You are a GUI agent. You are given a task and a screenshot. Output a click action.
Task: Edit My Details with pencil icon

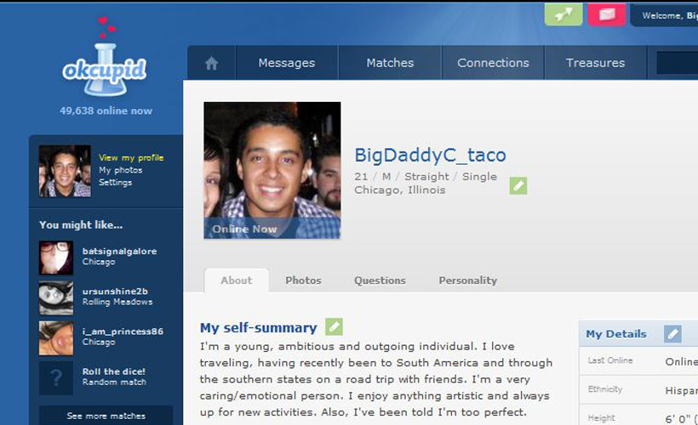coord(672,334)
